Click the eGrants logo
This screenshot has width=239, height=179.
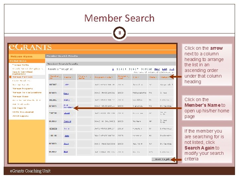(30, 47)
